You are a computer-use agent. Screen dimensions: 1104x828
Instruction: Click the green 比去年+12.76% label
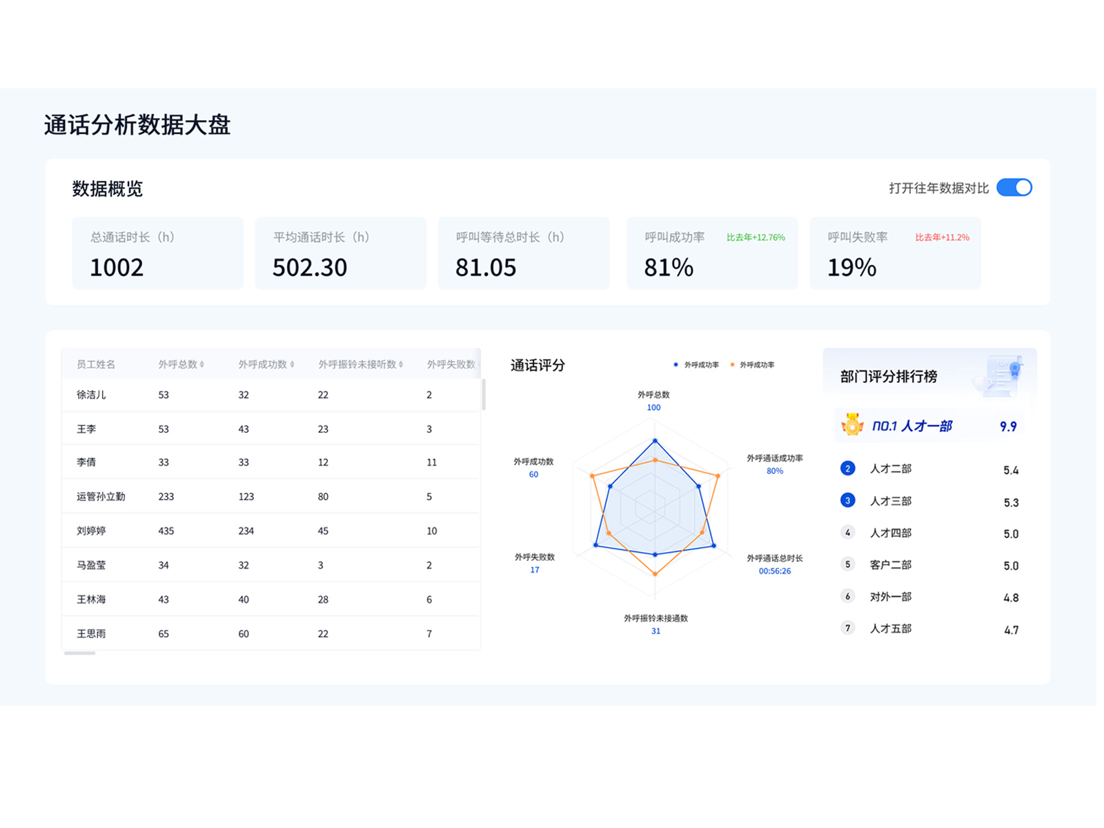coord(756,237)
